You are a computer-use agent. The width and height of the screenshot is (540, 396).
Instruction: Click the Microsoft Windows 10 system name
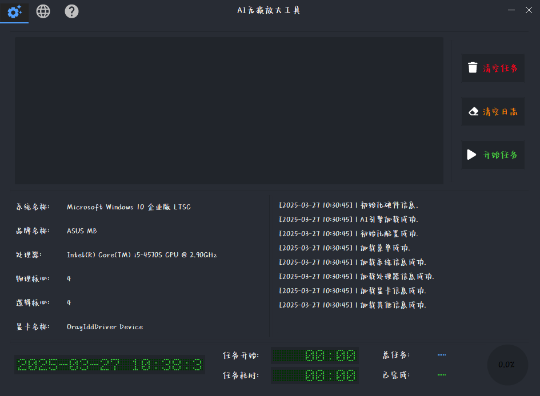coord(129,207)
